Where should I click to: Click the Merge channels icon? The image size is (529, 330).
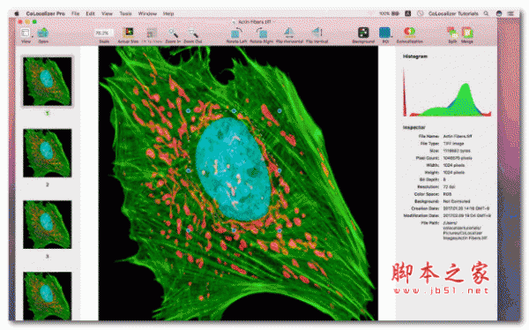[467, 33]
